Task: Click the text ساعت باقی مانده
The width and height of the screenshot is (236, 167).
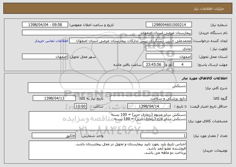Action: (128, 65)
